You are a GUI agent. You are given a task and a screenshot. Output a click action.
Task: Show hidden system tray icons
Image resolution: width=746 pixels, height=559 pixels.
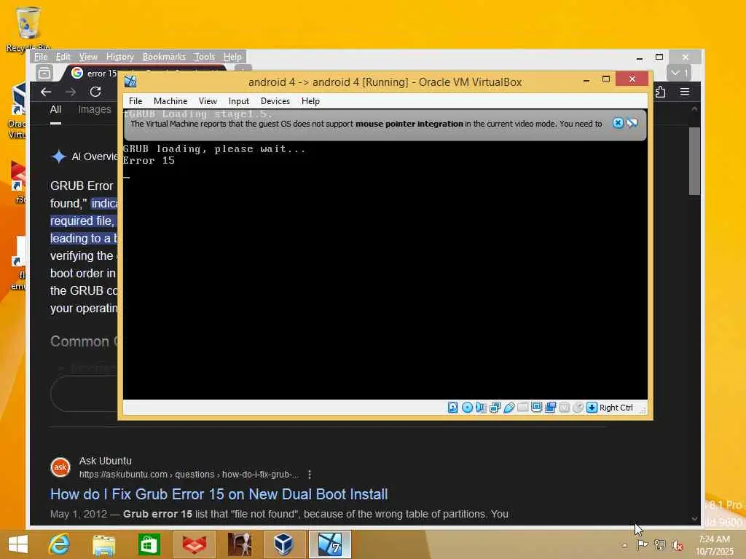(624, 544)
